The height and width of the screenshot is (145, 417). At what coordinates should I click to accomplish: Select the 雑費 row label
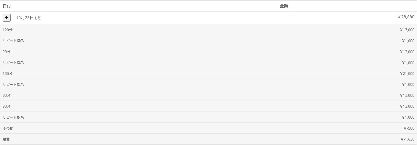pyautogui.click(x=6, y=139)
